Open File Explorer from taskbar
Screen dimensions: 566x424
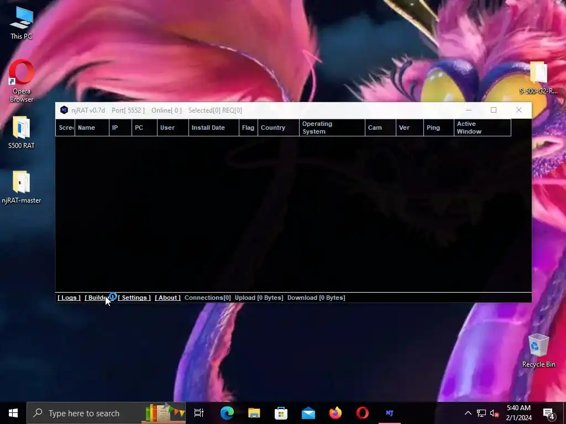click(x=254, y=413)
